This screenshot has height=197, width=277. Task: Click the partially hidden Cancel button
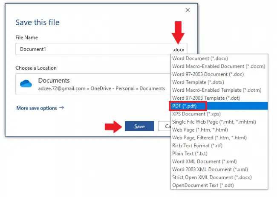[x=164, y=126]
